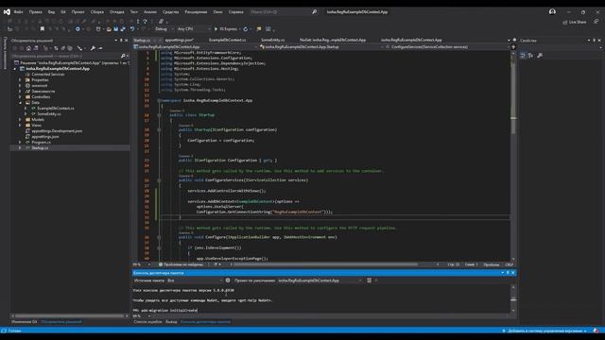Screen dimensions: 605x340
Task: Click the Navigate Backward toolbar icon
Action: coord(78,29)
